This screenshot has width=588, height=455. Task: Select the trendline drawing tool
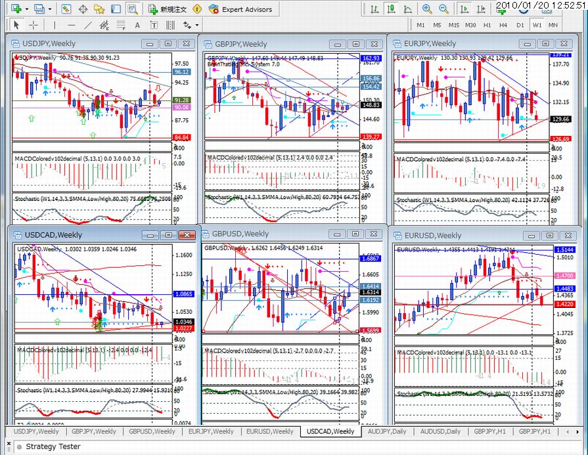pyautogui.click(x=88, y=25)
